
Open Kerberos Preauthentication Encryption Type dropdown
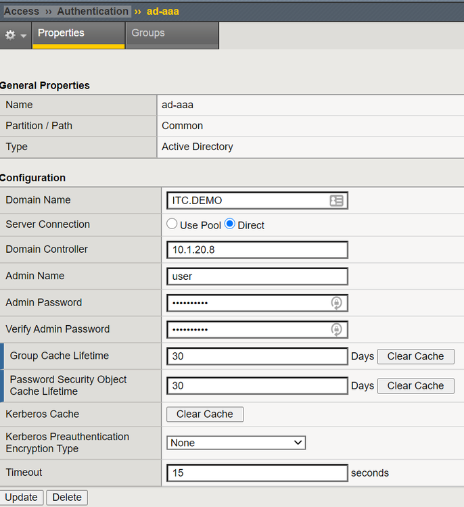point(236,443)
